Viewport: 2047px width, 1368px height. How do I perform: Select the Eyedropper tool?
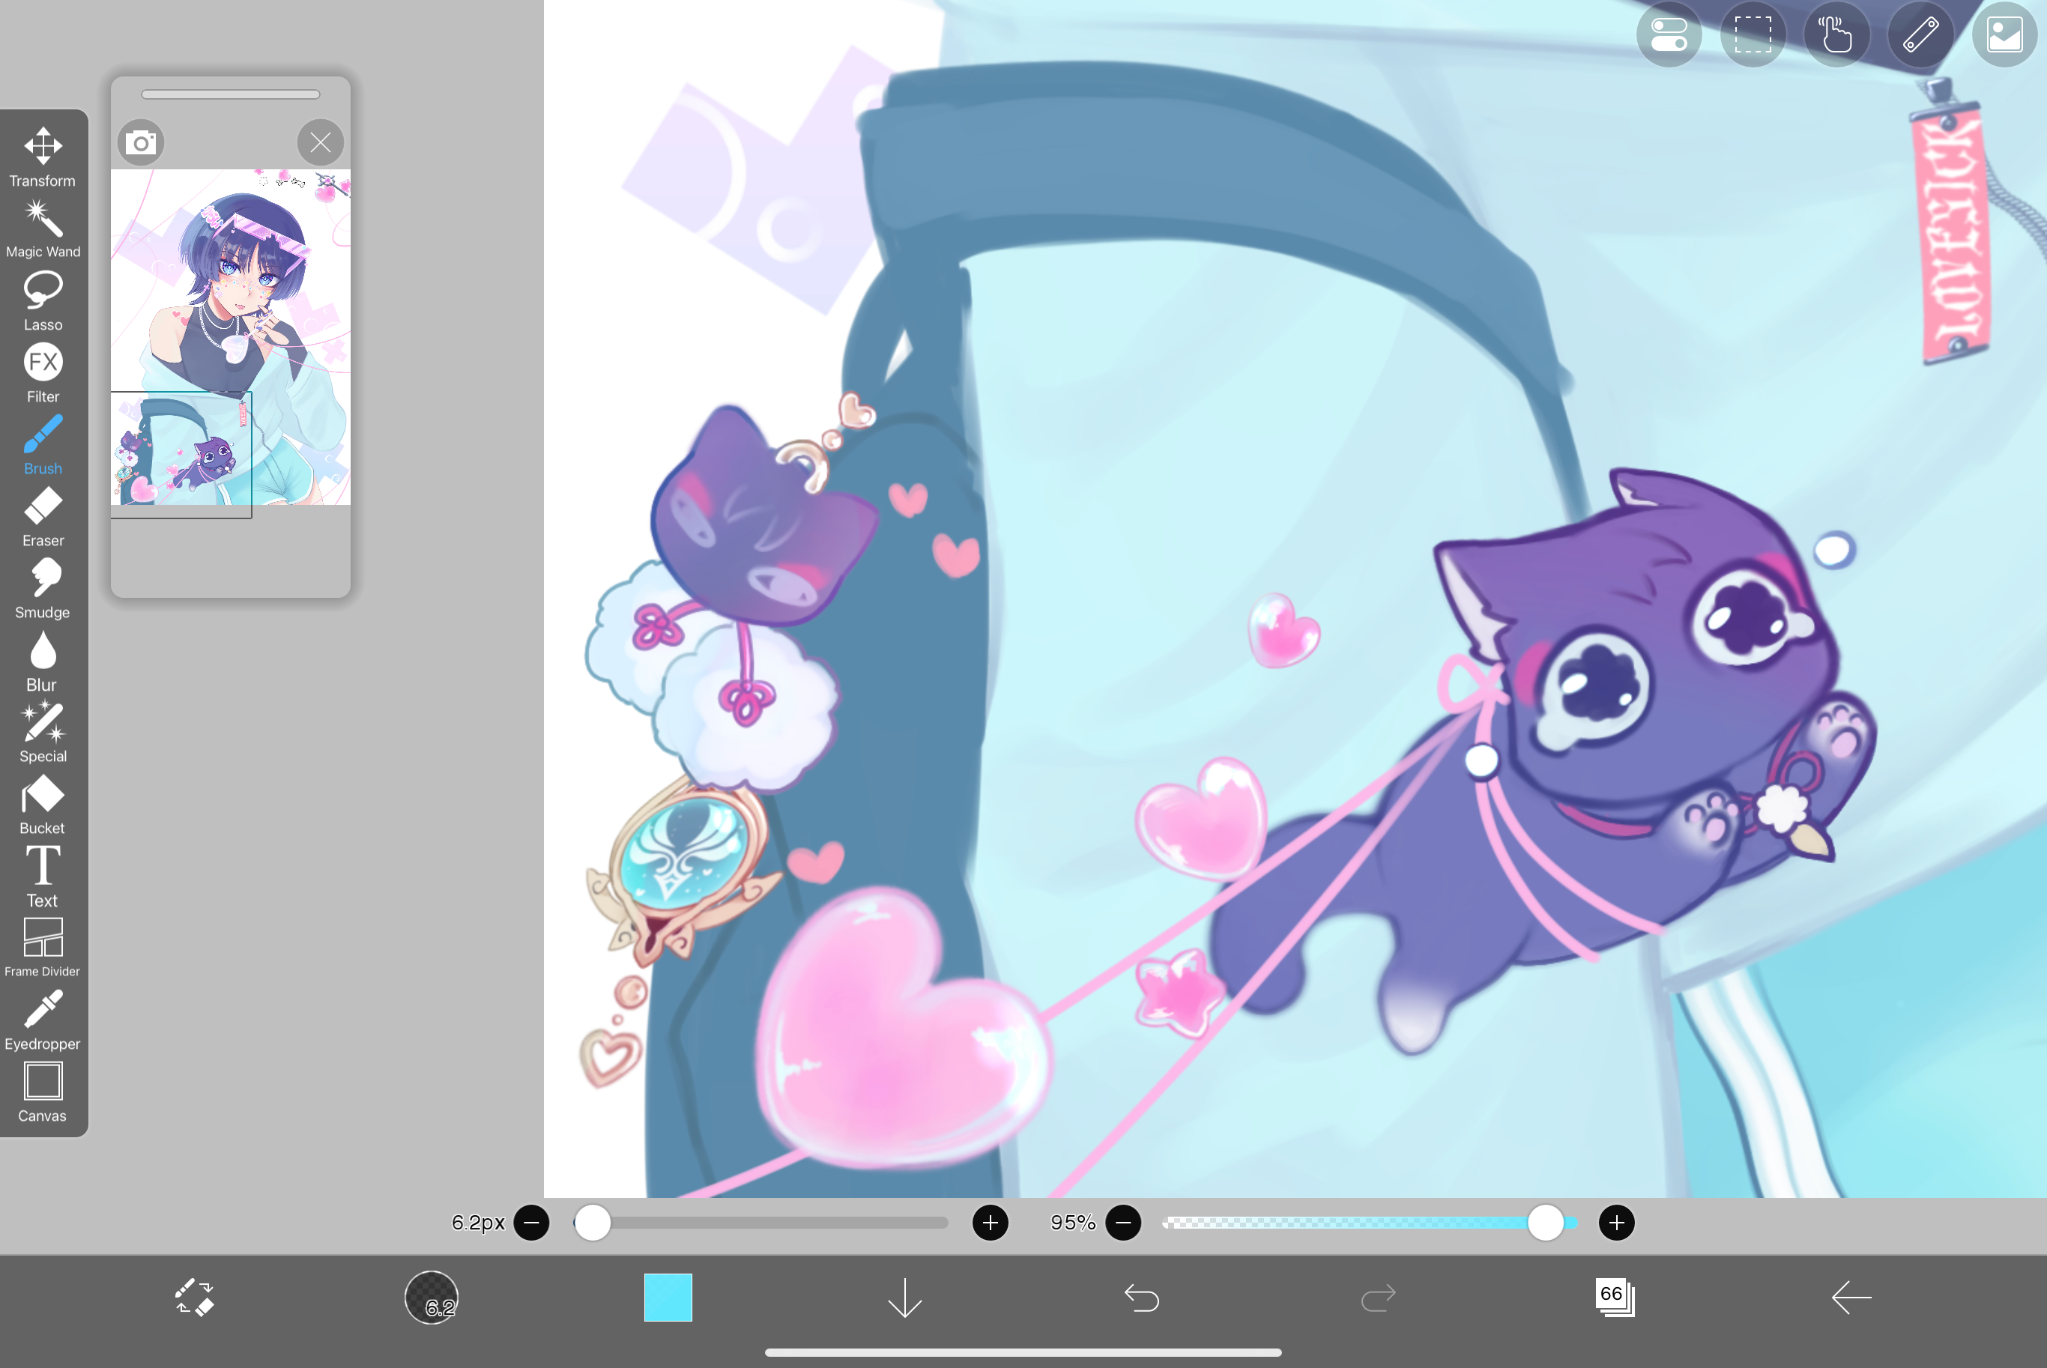42,1014
